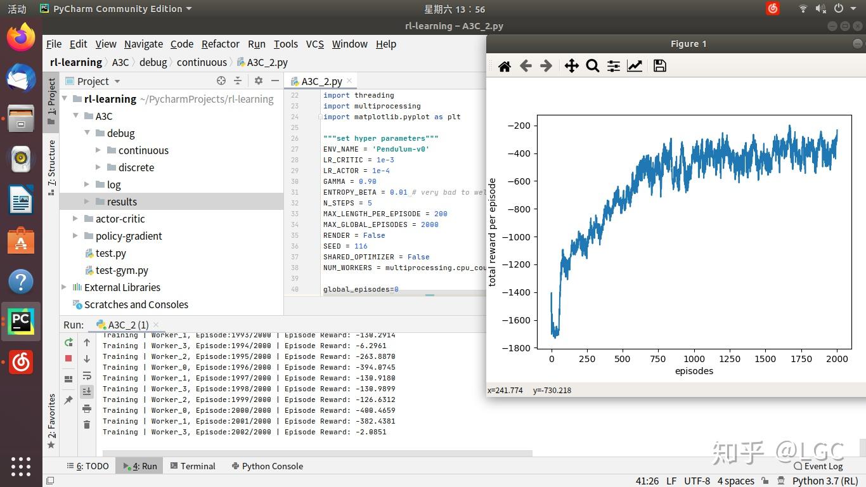Click the back arrow in Figure toolbar
This screenshot has width=866, height=487.
click(x=526, y=66)
